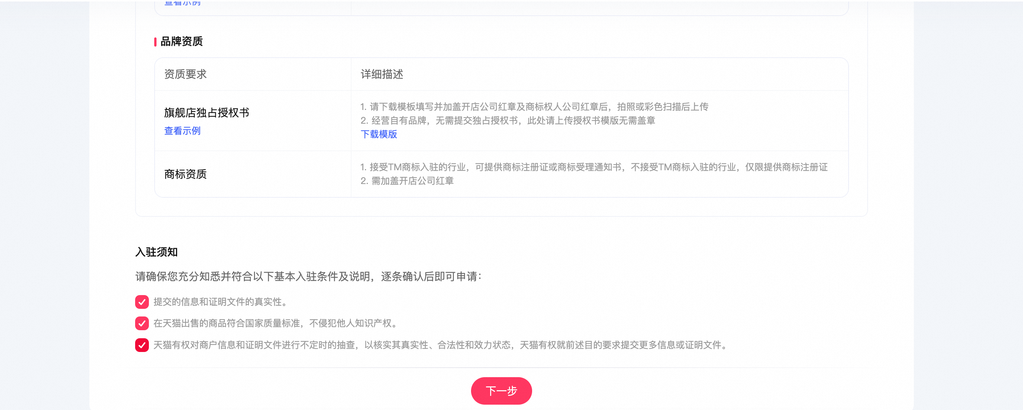Viewport: 1023px width, 410px height.
Task: Click the 详细描述 column header
Action: point(382,74)
